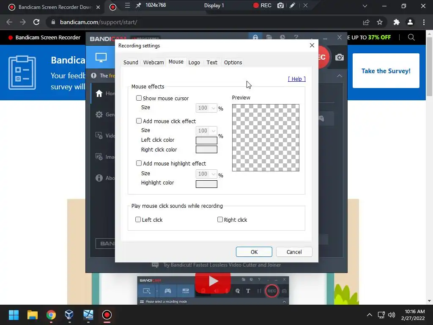Click the Take the Survey! button

tap(386, 71)
